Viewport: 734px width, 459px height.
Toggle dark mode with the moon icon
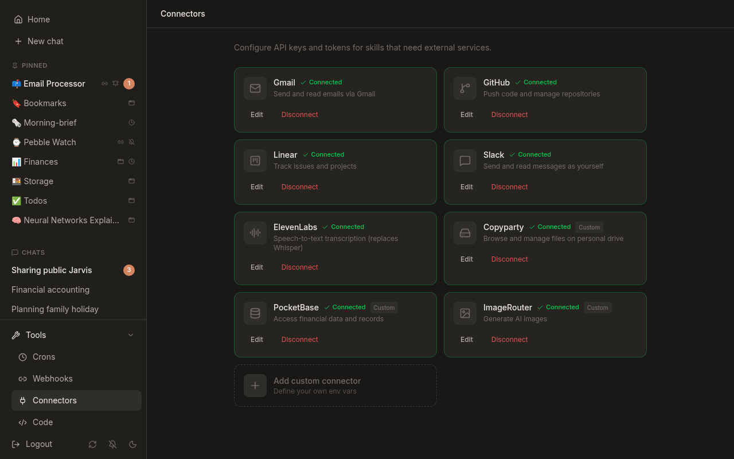(x=132, y=444)
